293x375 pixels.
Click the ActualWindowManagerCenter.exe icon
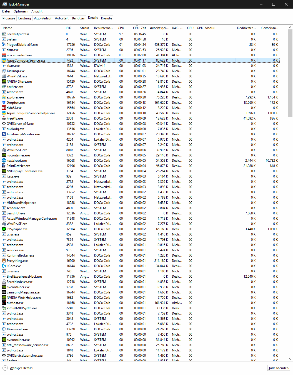pos(4,219)
